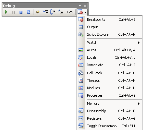Viewport: 146px width, 133px height.
Task: Click the Threads icon in menu
Action: pos(81,80)
